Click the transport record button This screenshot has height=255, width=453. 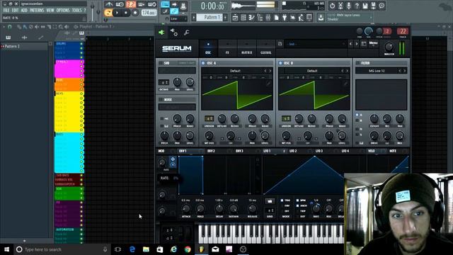(135, 13)
